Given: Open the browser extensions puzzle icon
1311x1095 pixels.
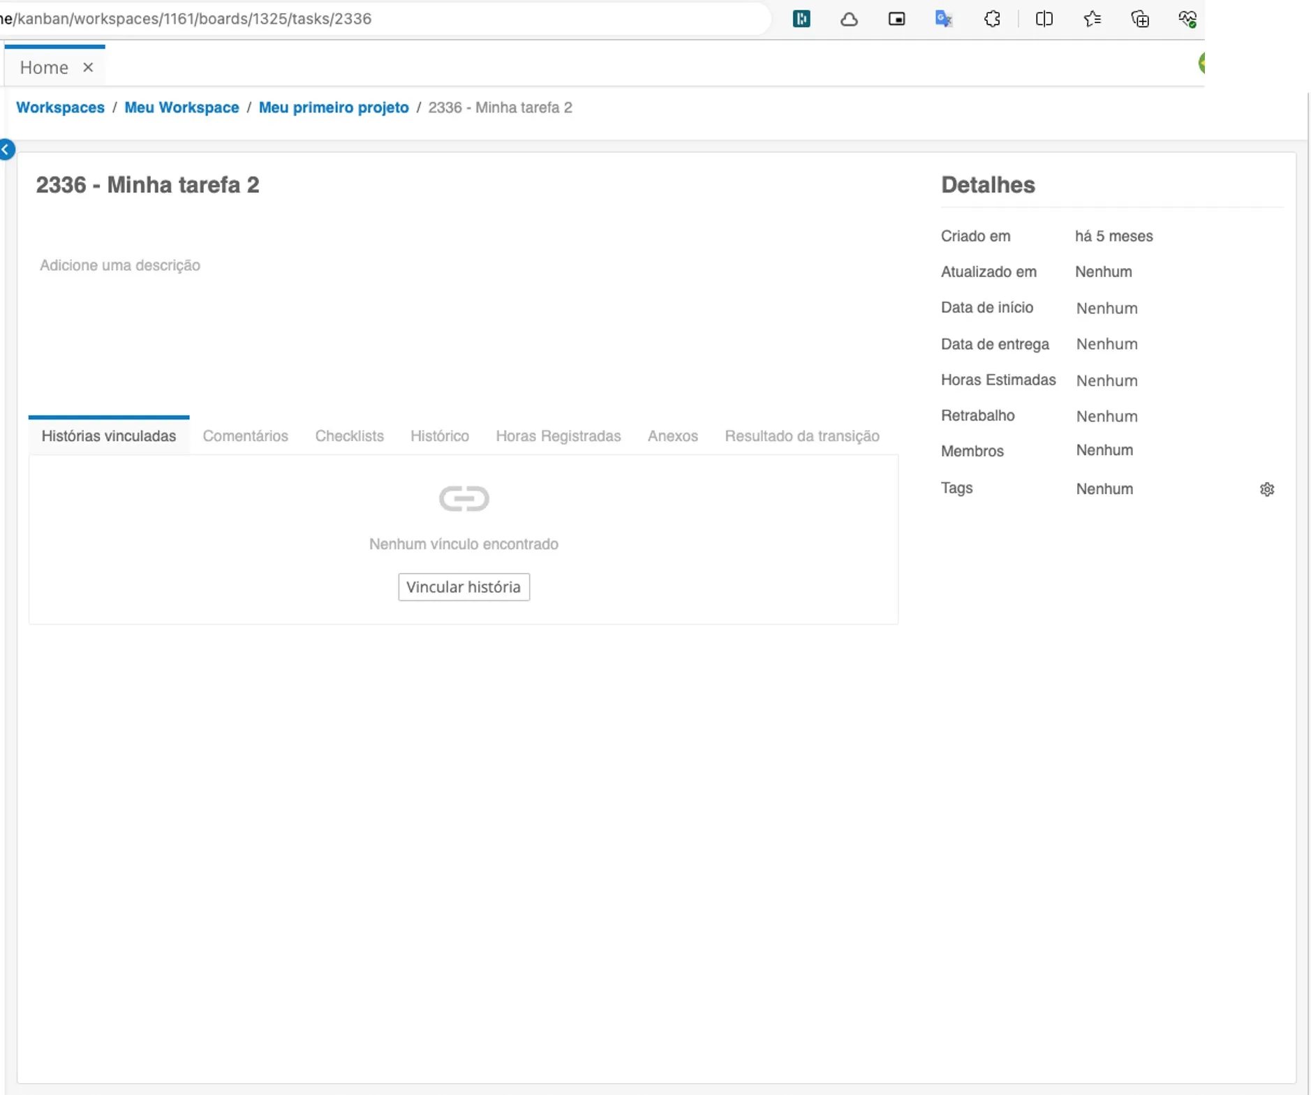Looking at the screenshot, I should (992, 19).
